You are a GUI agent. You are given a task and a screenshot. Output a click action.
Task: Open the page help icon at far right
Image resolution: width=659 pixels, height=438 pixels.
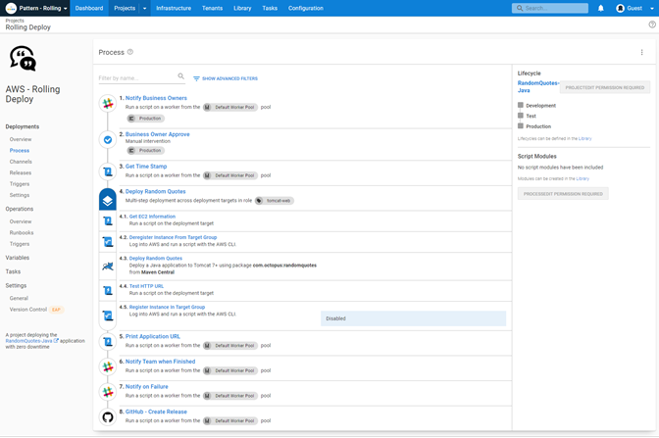[x=652, y=24]
